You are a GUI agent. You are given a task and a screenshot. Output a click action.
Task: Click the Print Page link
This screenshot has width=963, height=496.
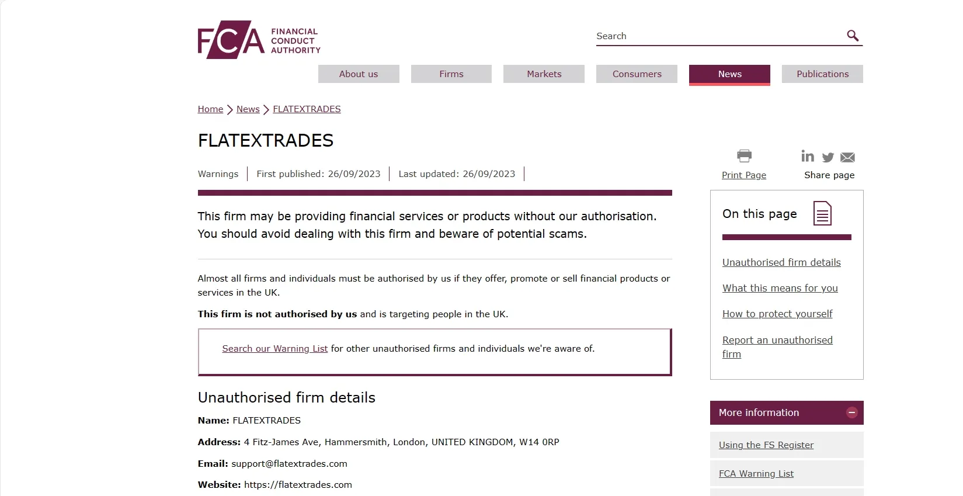click(744, 175)
